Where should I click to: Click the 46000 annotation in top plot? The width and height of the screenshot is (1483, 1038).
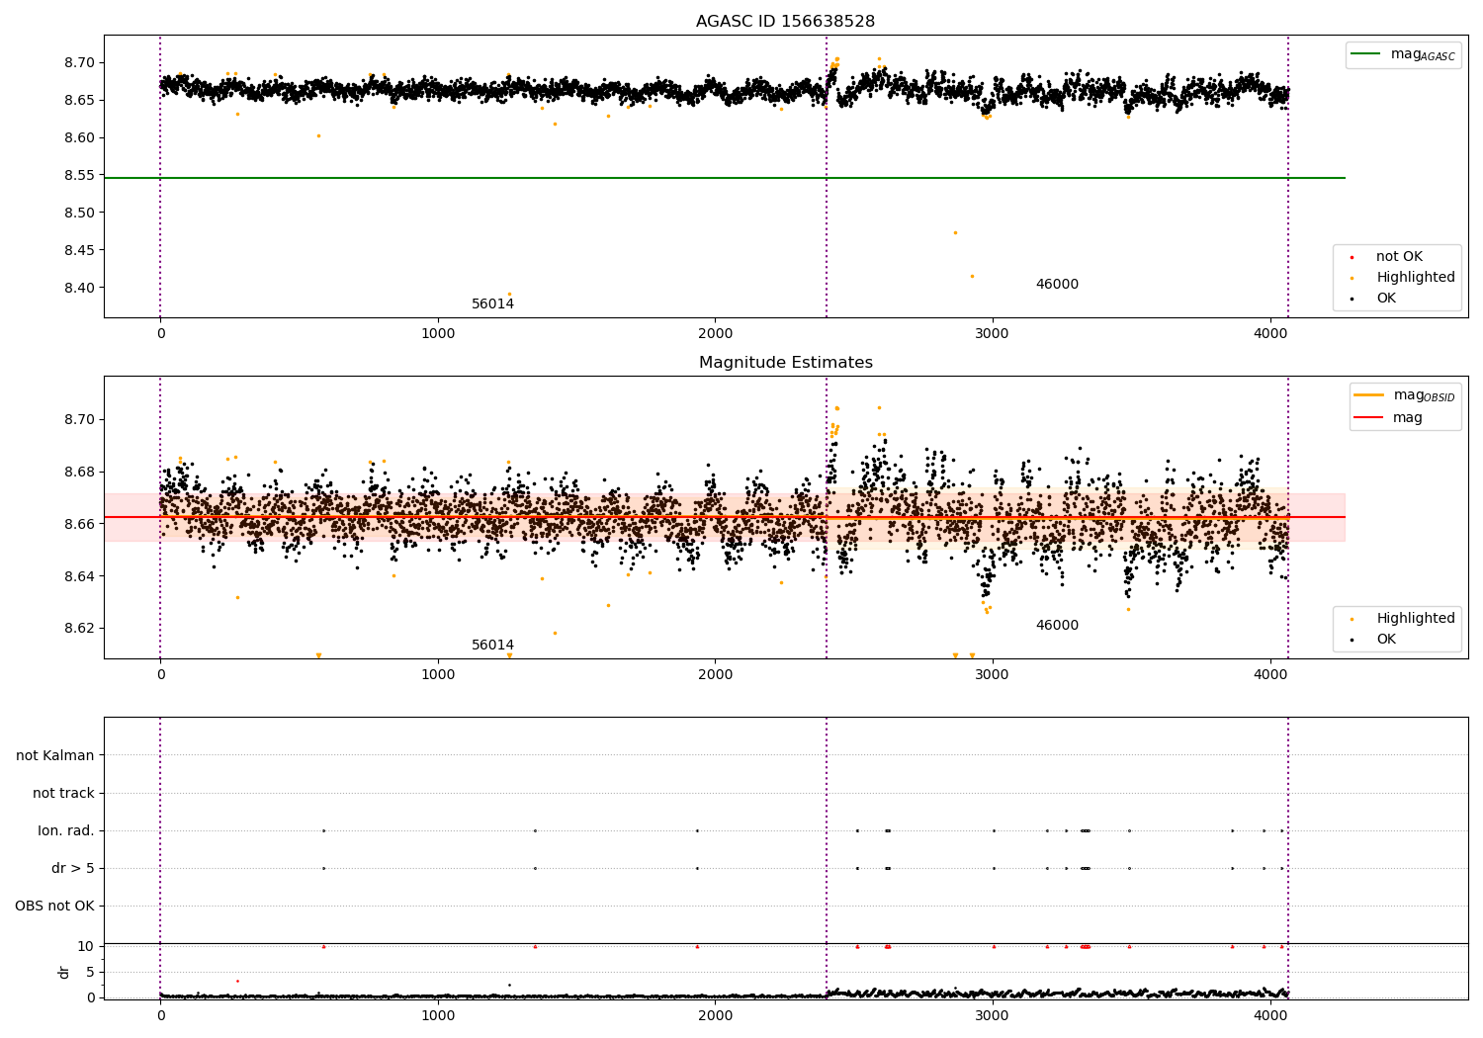(1057, 285)
